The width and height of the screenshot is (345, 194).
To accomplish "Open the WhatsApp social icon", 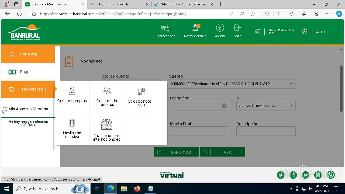I will [331, 175].
